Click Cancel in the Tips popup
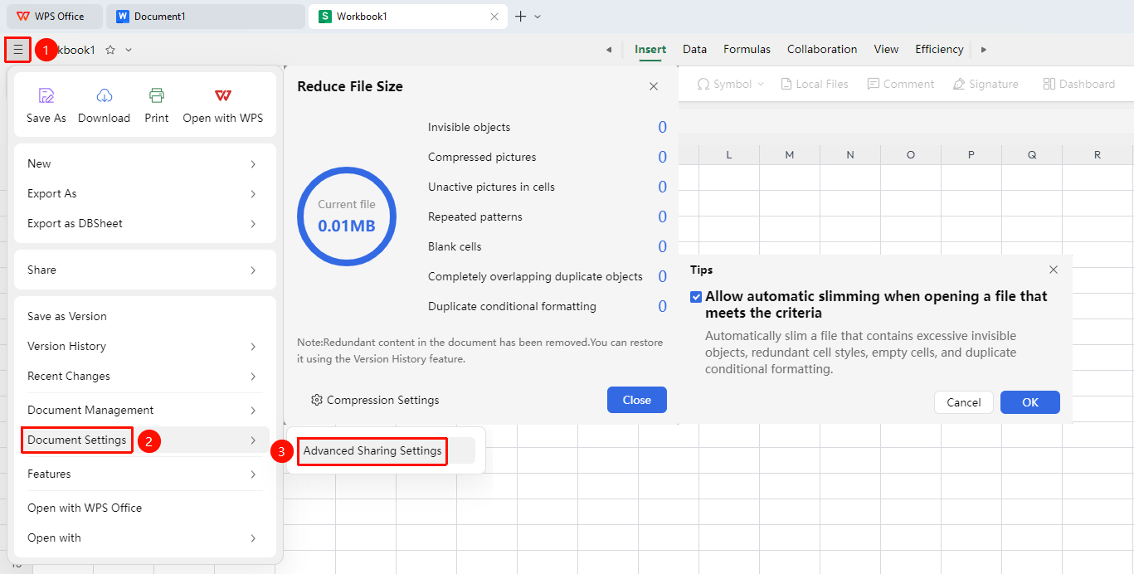 coord(964,402)
